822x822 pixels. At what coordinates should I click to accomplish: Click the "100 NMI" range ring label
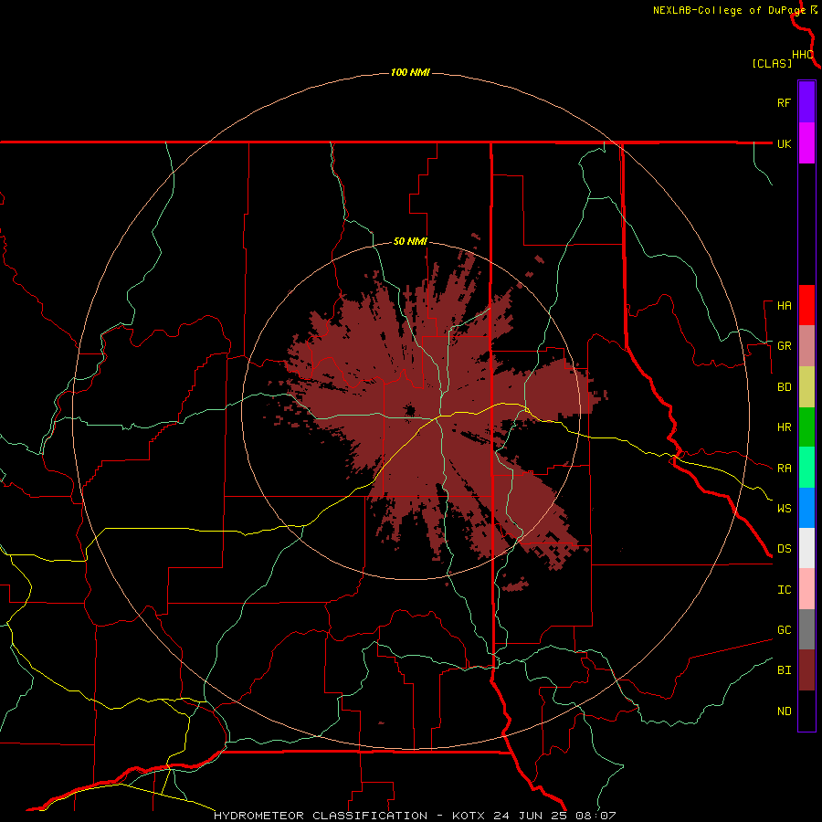click(410, 72)
